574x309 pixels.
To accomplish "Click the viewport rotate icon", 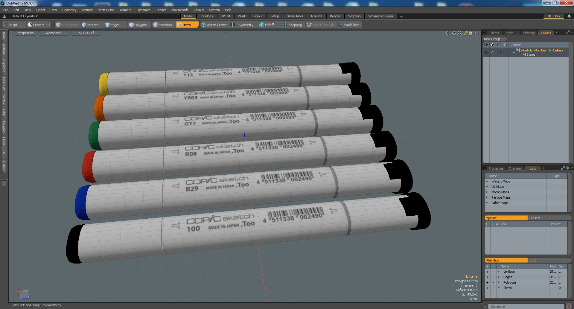I will pos(454,33).
